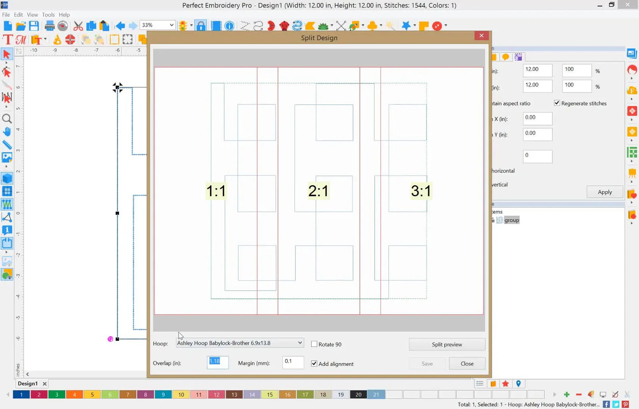Select the blue Measure ruler tool

tap(7, 144)
